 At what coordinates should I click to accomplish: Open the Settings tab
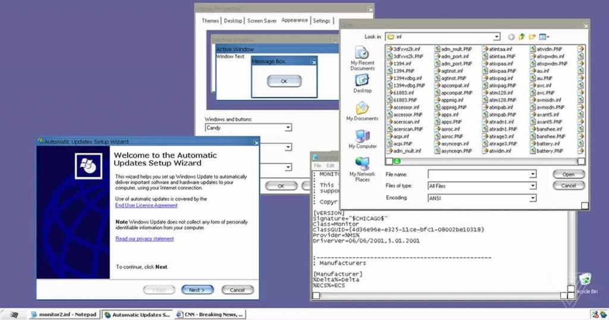coord(322,21)
